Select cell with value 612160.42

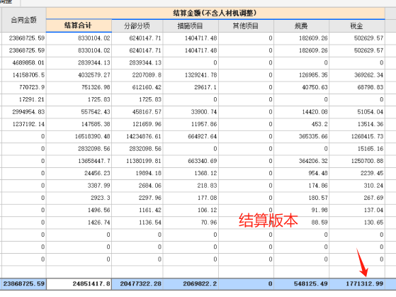(137, 87)
